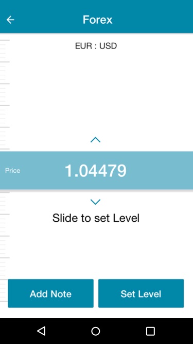Tap the Slide to set Level hint text
193x344 pixels.
pyautogui.click(x=96, y=218)
